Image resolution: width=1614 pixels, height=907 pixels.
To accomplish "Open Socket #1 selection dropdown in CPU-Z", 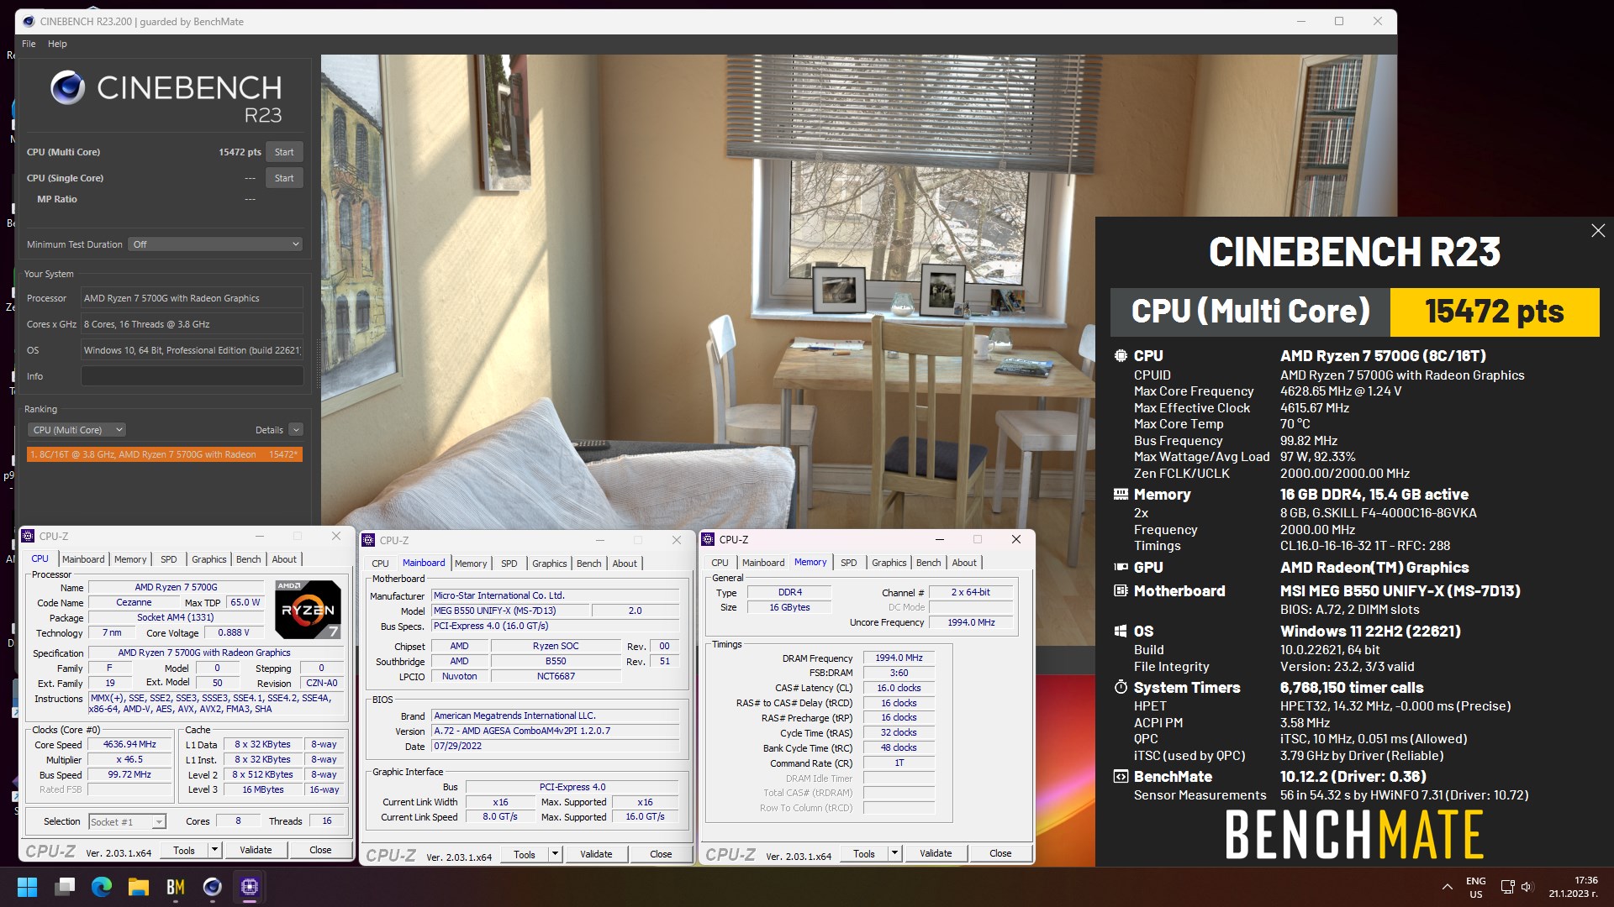I will point(128,821).
